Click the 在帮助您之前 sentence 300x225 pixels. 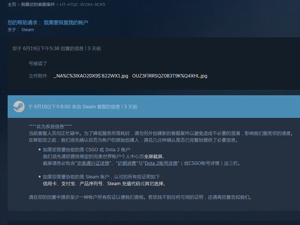tap(134, 140)
